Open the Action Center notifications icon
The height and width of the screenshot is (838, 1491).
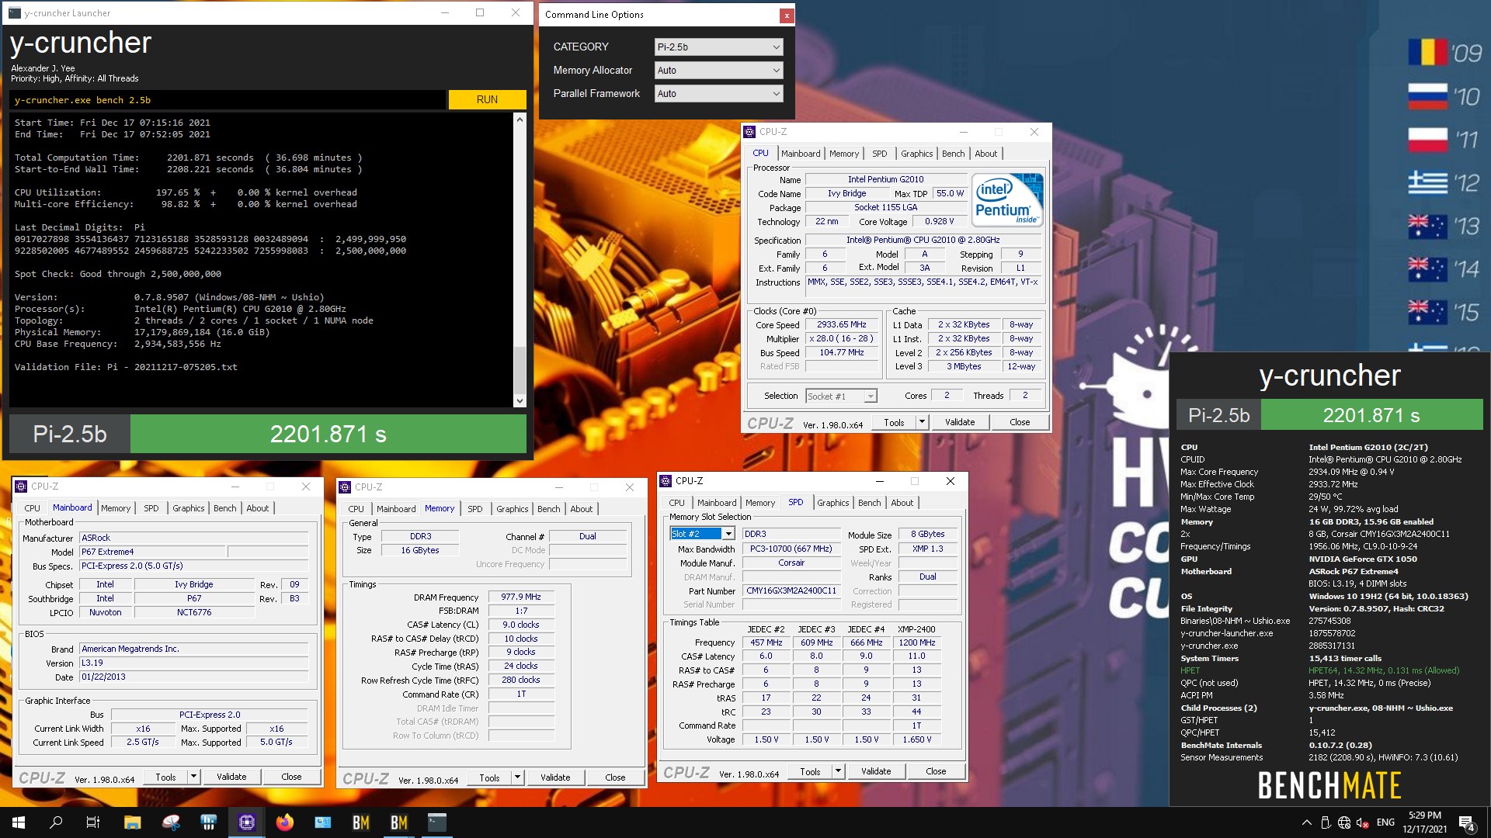1467,823
